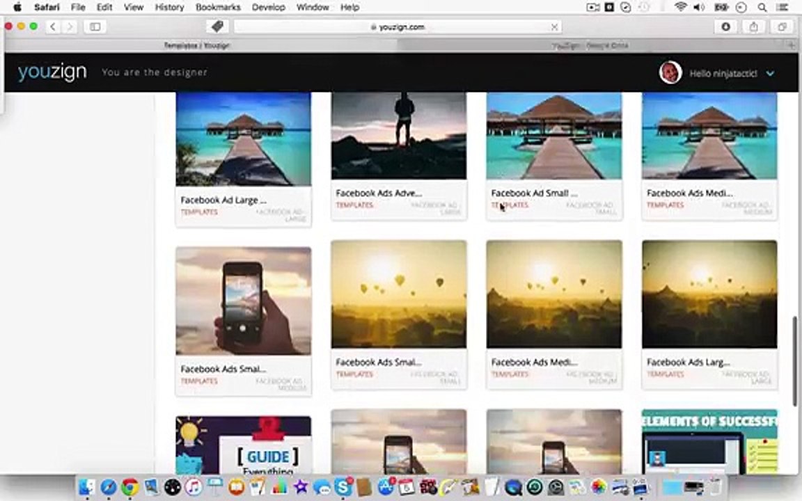Show all tabs overview button
802x501 pixels.
(x=782, y=26)
